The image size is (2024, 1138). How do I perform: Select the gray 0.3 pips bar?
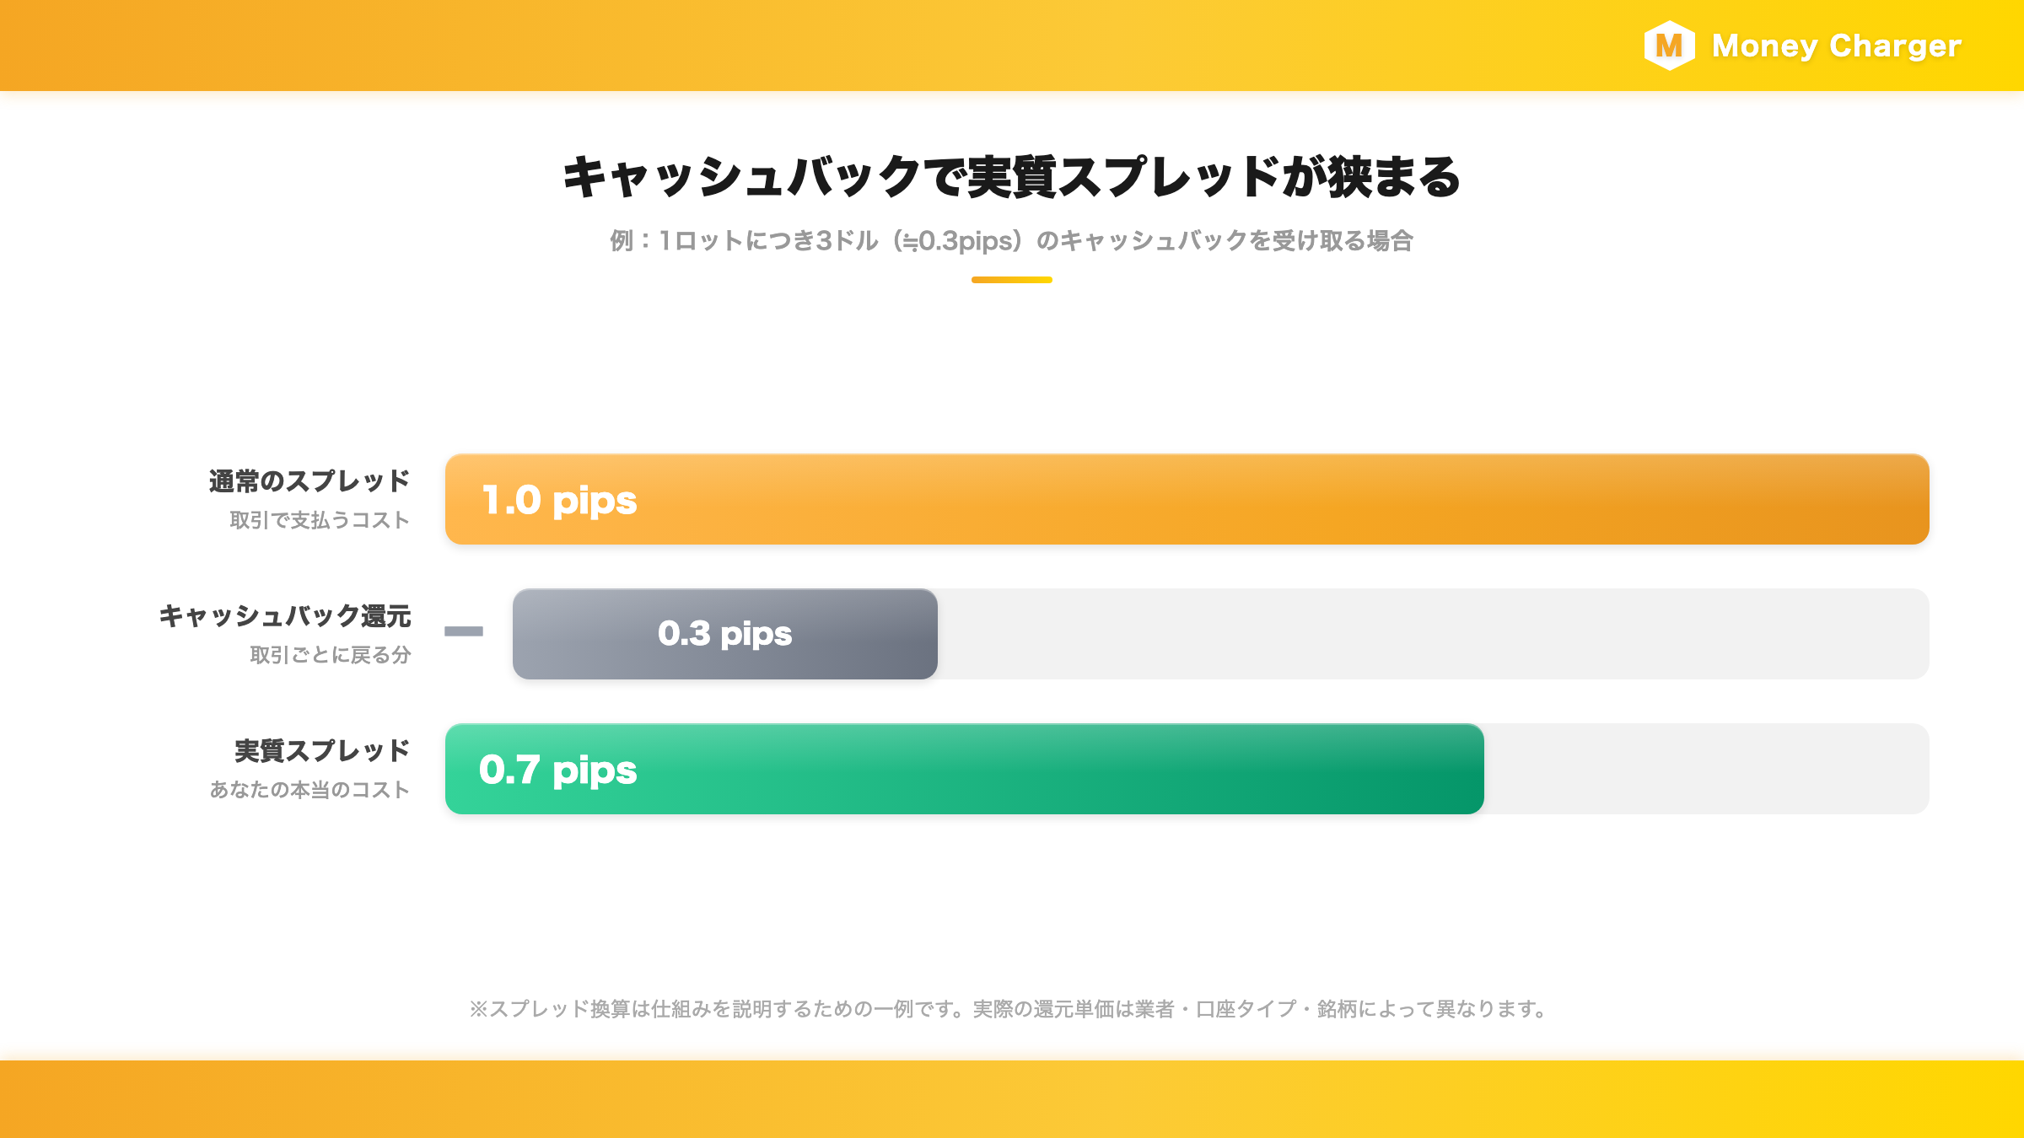click(x=725, y=634)
